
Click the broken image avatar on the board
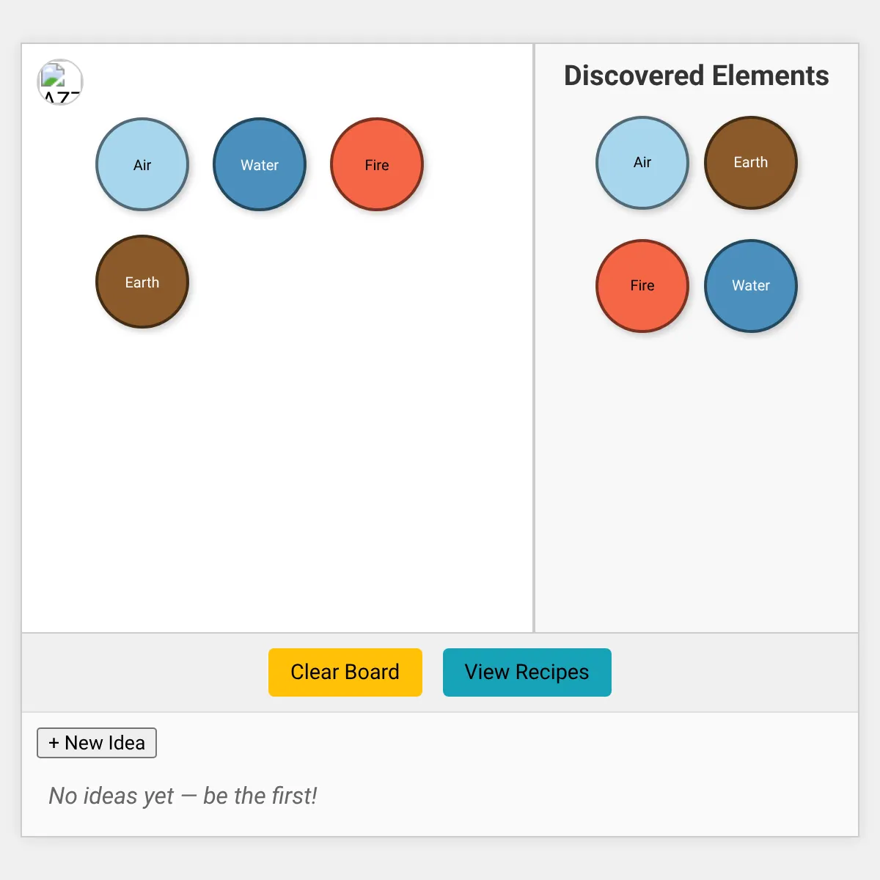(x=60, y=82)
